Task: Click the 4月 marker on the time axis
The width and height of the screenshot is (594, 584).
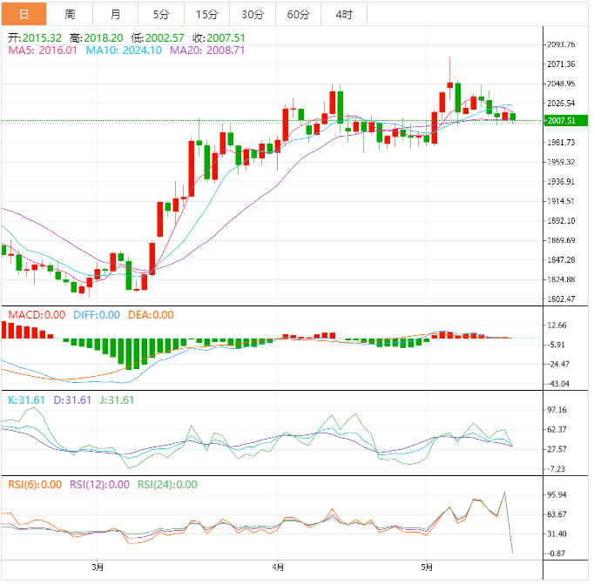Action: coord(277,567)
